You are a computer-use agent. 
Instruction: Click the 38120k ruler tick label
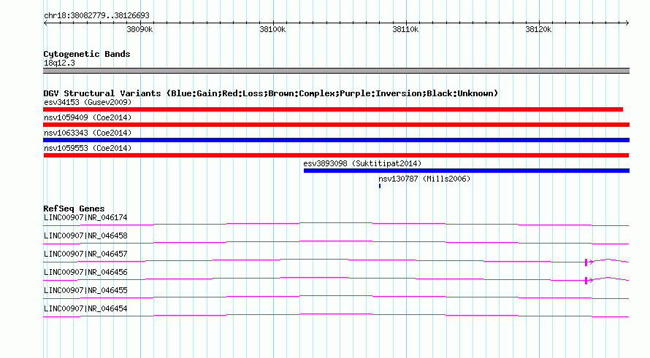tap(538, 29)
